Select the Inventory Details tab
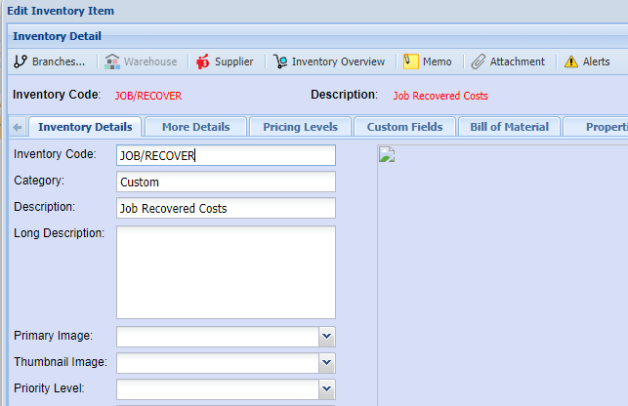The width and height of the screenshot is (628, 406). click(x=85, y=127)
